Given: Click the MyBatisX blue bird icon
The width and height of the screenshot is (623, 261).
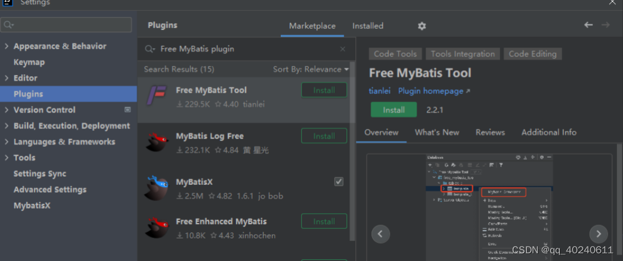Looking at the screenshot, I should tap(157, 188).
